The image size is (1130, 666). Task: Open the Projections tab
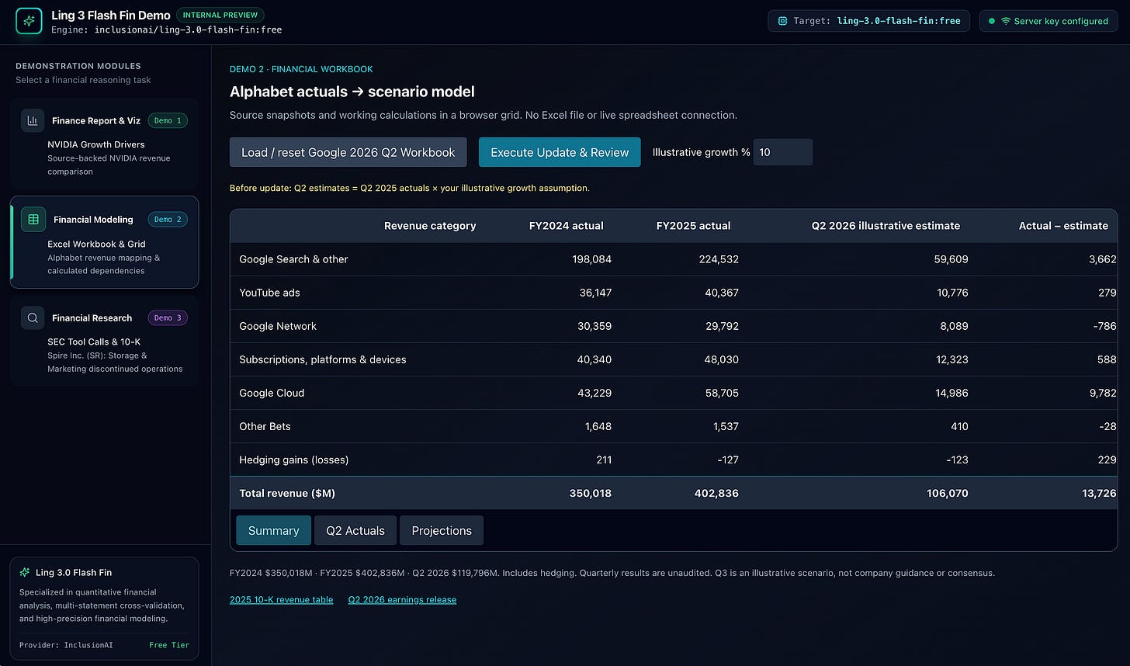[x=442, y=530]
